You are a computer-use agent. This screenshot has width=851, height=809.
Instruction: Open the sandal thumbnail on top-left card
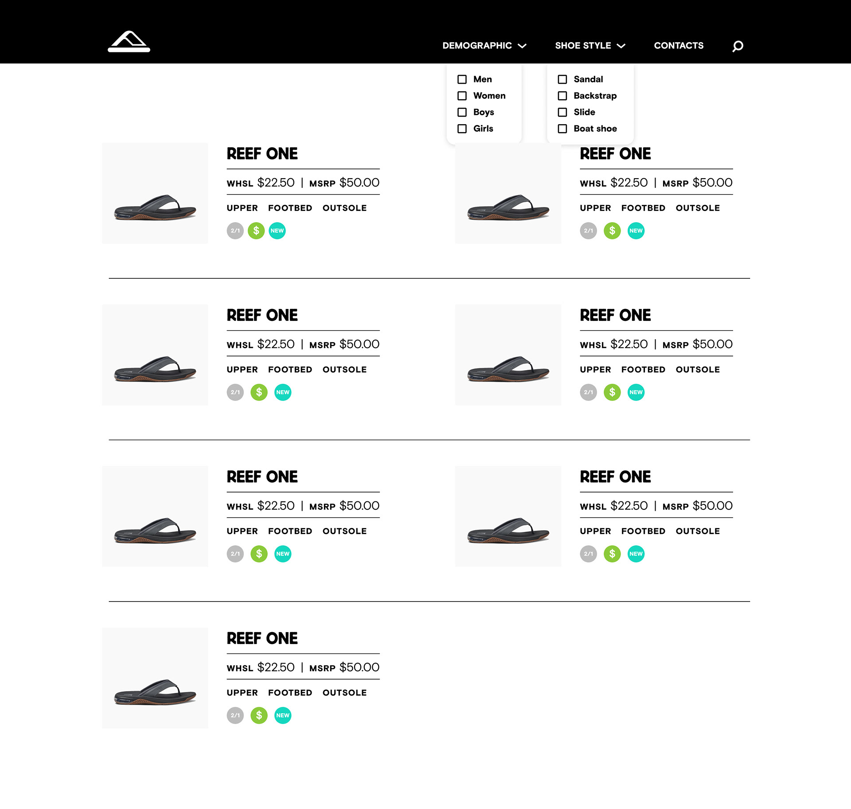(155, 193)
